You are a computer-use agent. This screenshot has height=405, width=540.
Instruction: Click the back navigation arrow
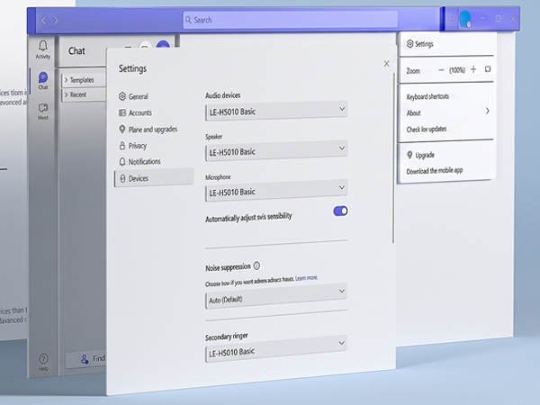pyautogui.click(x=43, y=21)
